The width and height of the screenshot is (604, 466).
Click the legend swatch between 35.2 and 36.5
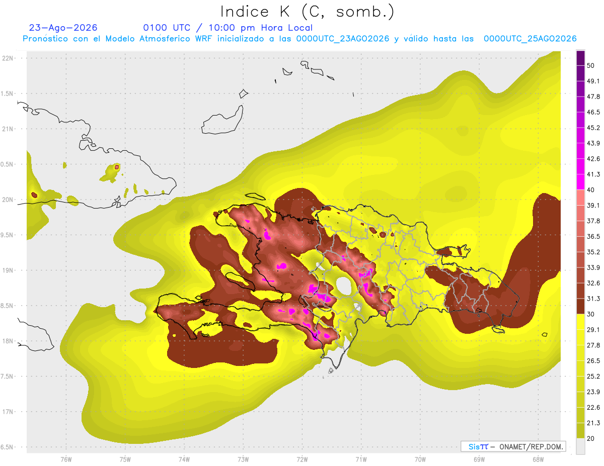point(580,244)
